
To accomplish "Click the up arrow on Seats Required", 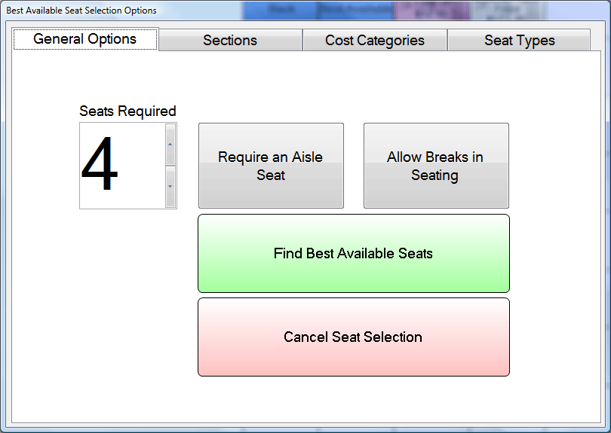I will tap(170, 144).
